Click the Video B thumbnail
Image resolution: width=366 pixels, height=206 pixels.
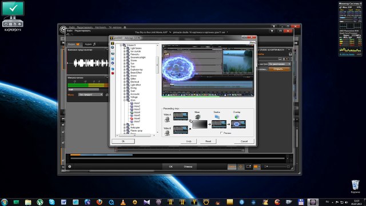point(181,130)
